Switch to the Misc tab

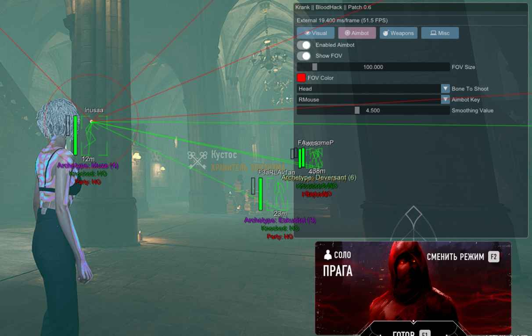(440, 33)
